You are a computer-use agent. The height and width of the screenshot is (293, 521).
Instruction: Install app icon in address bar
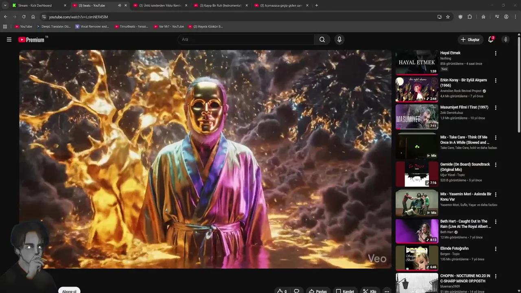[440, 17]
